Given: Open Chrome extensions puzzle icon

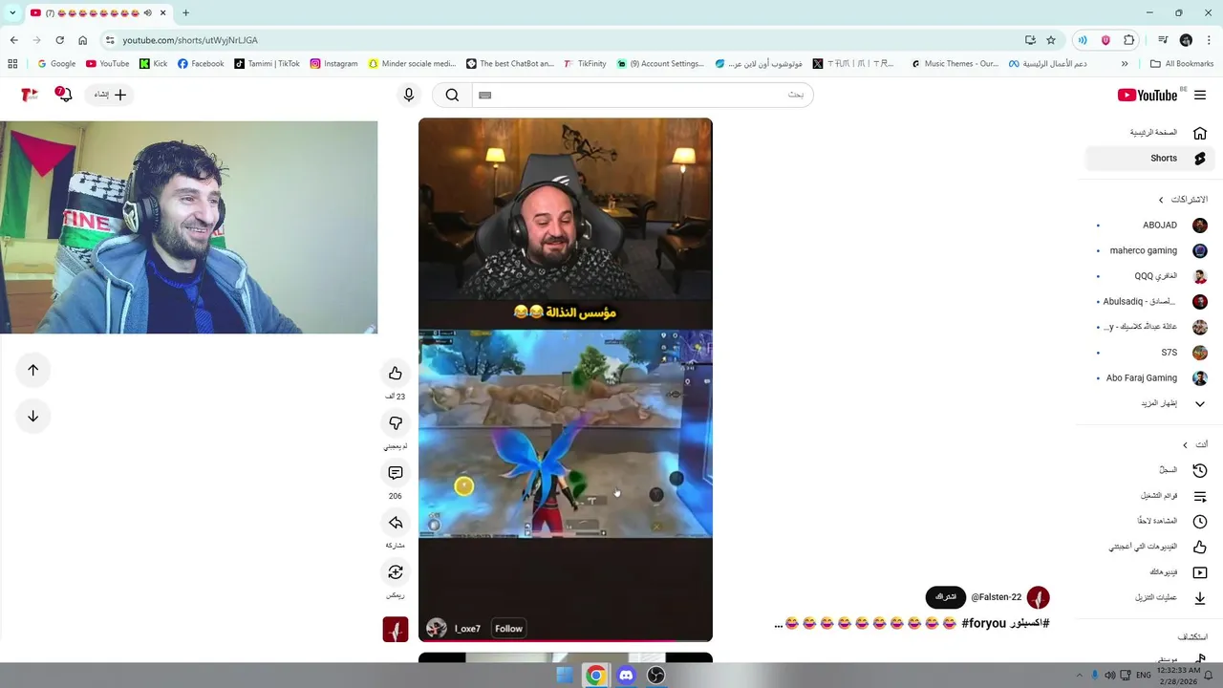Looking at the screenshot, I should (x=1129, y=40).
